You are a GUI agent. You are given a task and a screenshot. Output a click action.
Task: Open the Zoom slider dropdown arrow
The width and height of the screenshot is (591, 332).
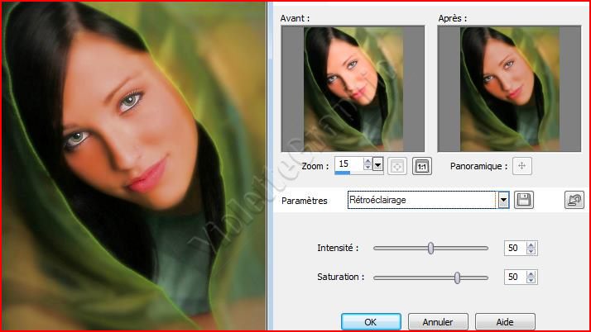click(x=378, y=165)
